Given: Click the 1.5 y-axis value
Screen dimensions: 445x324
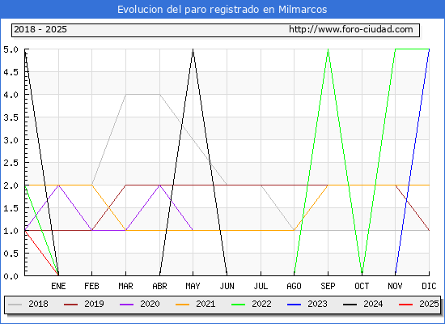Looking at the screenshot, I should tap(11, 208).
